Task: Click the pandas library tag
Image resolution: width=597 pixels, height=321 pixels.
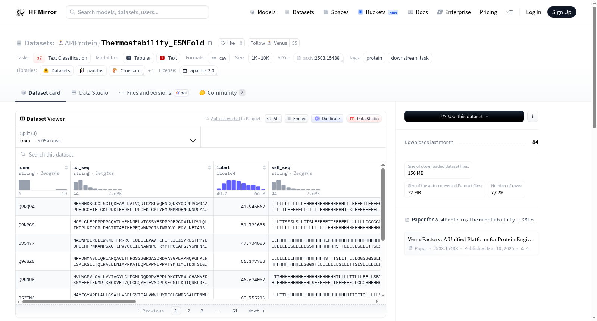Action: click(91, 71)
